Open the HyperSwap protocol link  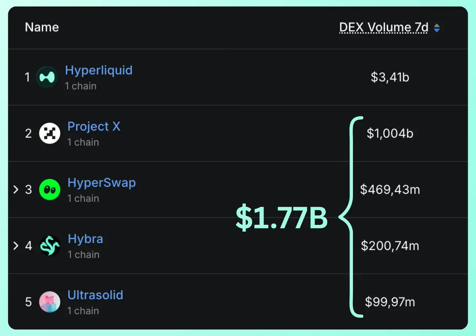pyautogui.click(x=102, y=183)
